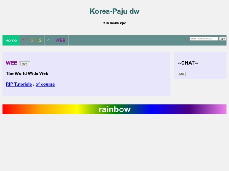
Task: Open the Home navigation tab
Action: pos(11,41)
